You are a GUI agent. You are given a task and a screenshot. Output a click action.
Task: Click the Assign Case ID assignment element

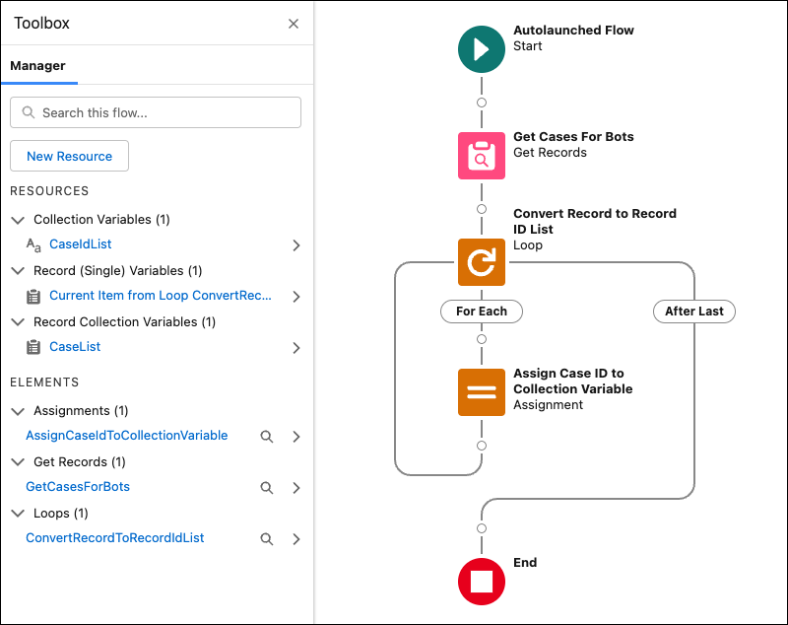(x=482, y=391)
